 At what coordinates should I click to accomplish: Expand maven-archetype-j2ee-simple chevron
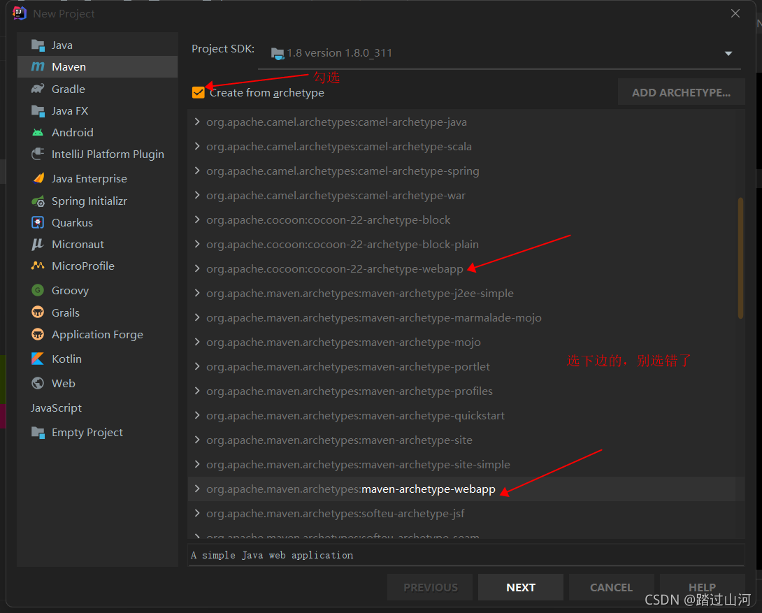197,293
